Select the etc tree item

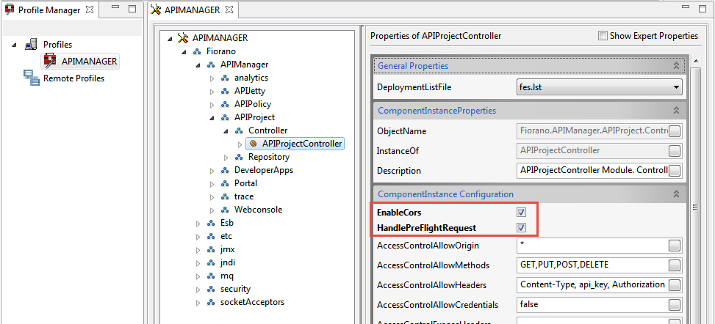click(226, 237)
